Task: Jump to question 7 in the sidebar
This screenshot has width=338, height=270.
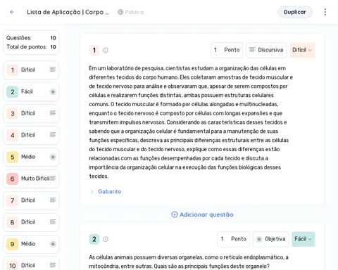Action: (x=31, y=200)
